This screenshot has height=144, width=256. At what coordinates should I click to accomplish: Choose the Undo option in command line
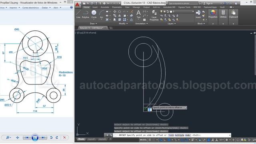tap(188, 135)
